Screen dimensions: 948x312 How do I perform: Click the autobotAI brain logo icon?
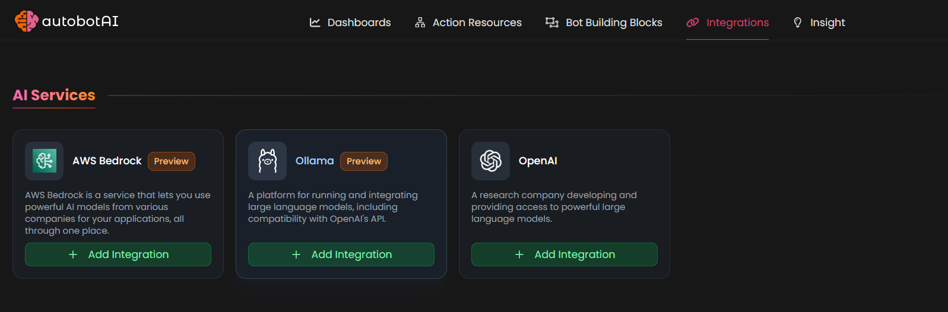(26, 21)
